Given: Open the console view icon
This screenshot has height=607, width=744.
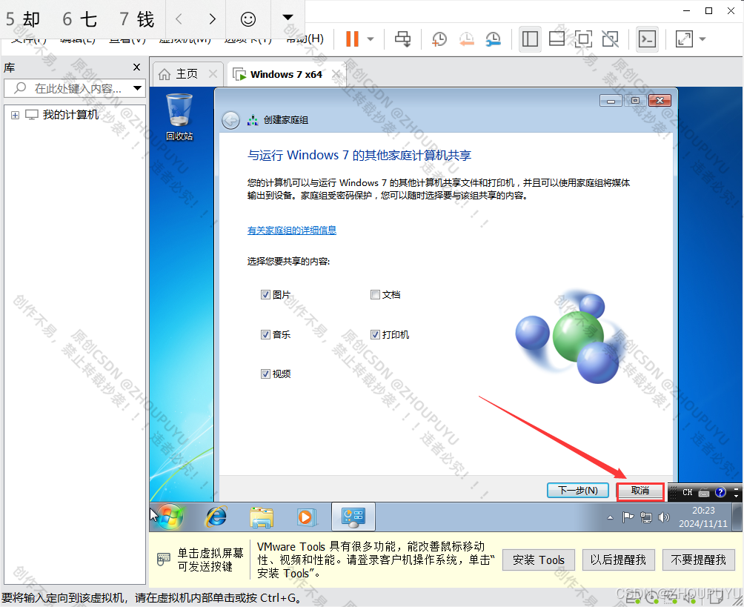Looking at the screenshot, I should point(648,39).
